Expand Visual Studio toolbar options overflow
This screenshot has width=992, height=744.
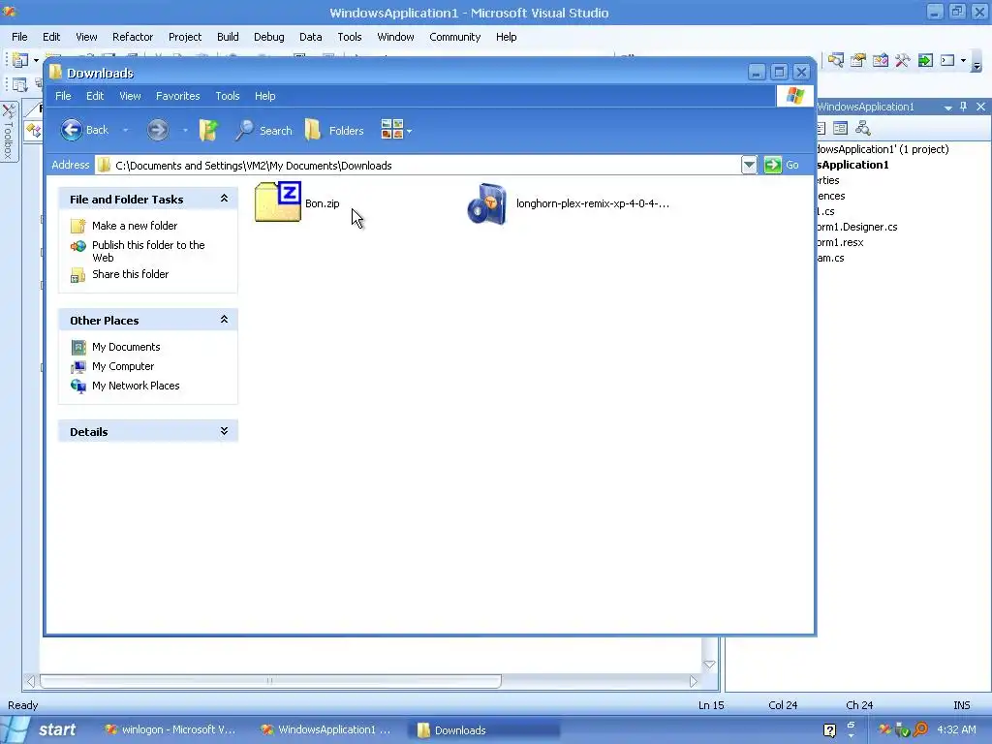[976, 63]
